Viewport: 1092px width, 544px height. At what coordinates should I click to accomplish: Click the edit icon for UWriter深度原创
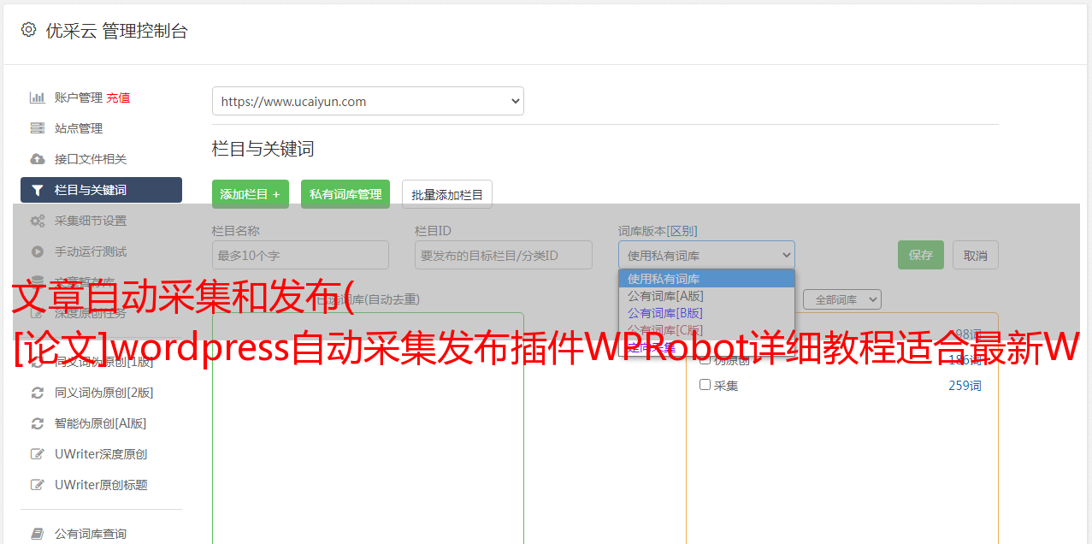(38, 454)
